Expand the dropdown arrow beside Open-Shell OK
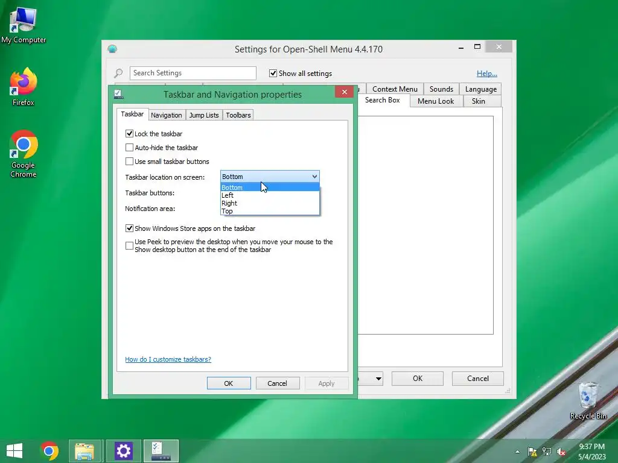Image resolution: width=618 pixels, height=463 pixels. (378, 379)
